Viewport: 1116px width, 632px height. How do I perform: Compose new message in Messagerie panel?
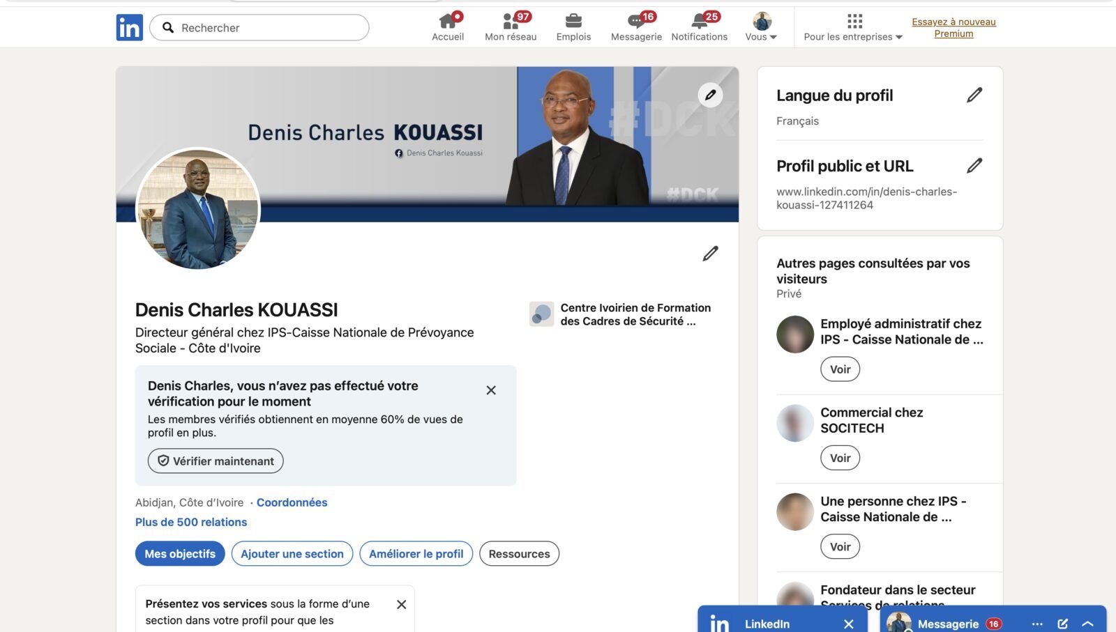click(x=1062, y=624)
